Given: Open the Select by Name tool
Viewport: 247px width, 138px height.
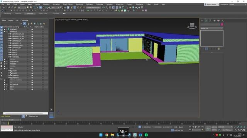Looking at the screenshot, I should (31, 8).
